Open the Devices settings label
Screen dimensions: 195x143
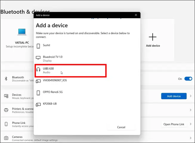coord(17,95)
